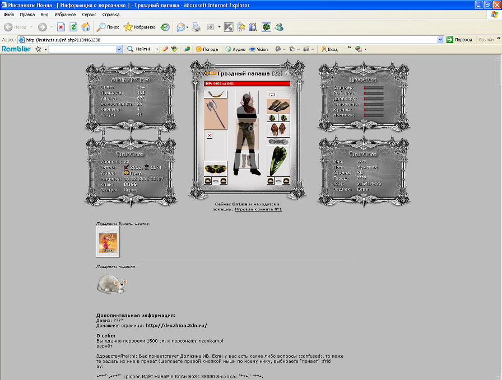The width and height of the screenshot is (502, 380).
Task: Open Vision on the Rambler toolbar
Action: [259, 49]
